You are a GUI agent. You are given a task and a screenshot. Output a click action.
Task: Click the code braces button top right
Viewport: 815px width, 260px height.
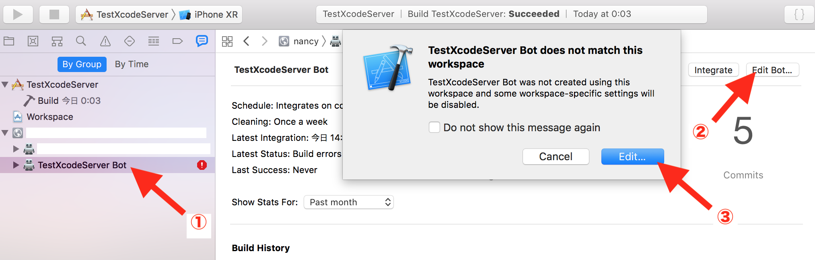799,14
